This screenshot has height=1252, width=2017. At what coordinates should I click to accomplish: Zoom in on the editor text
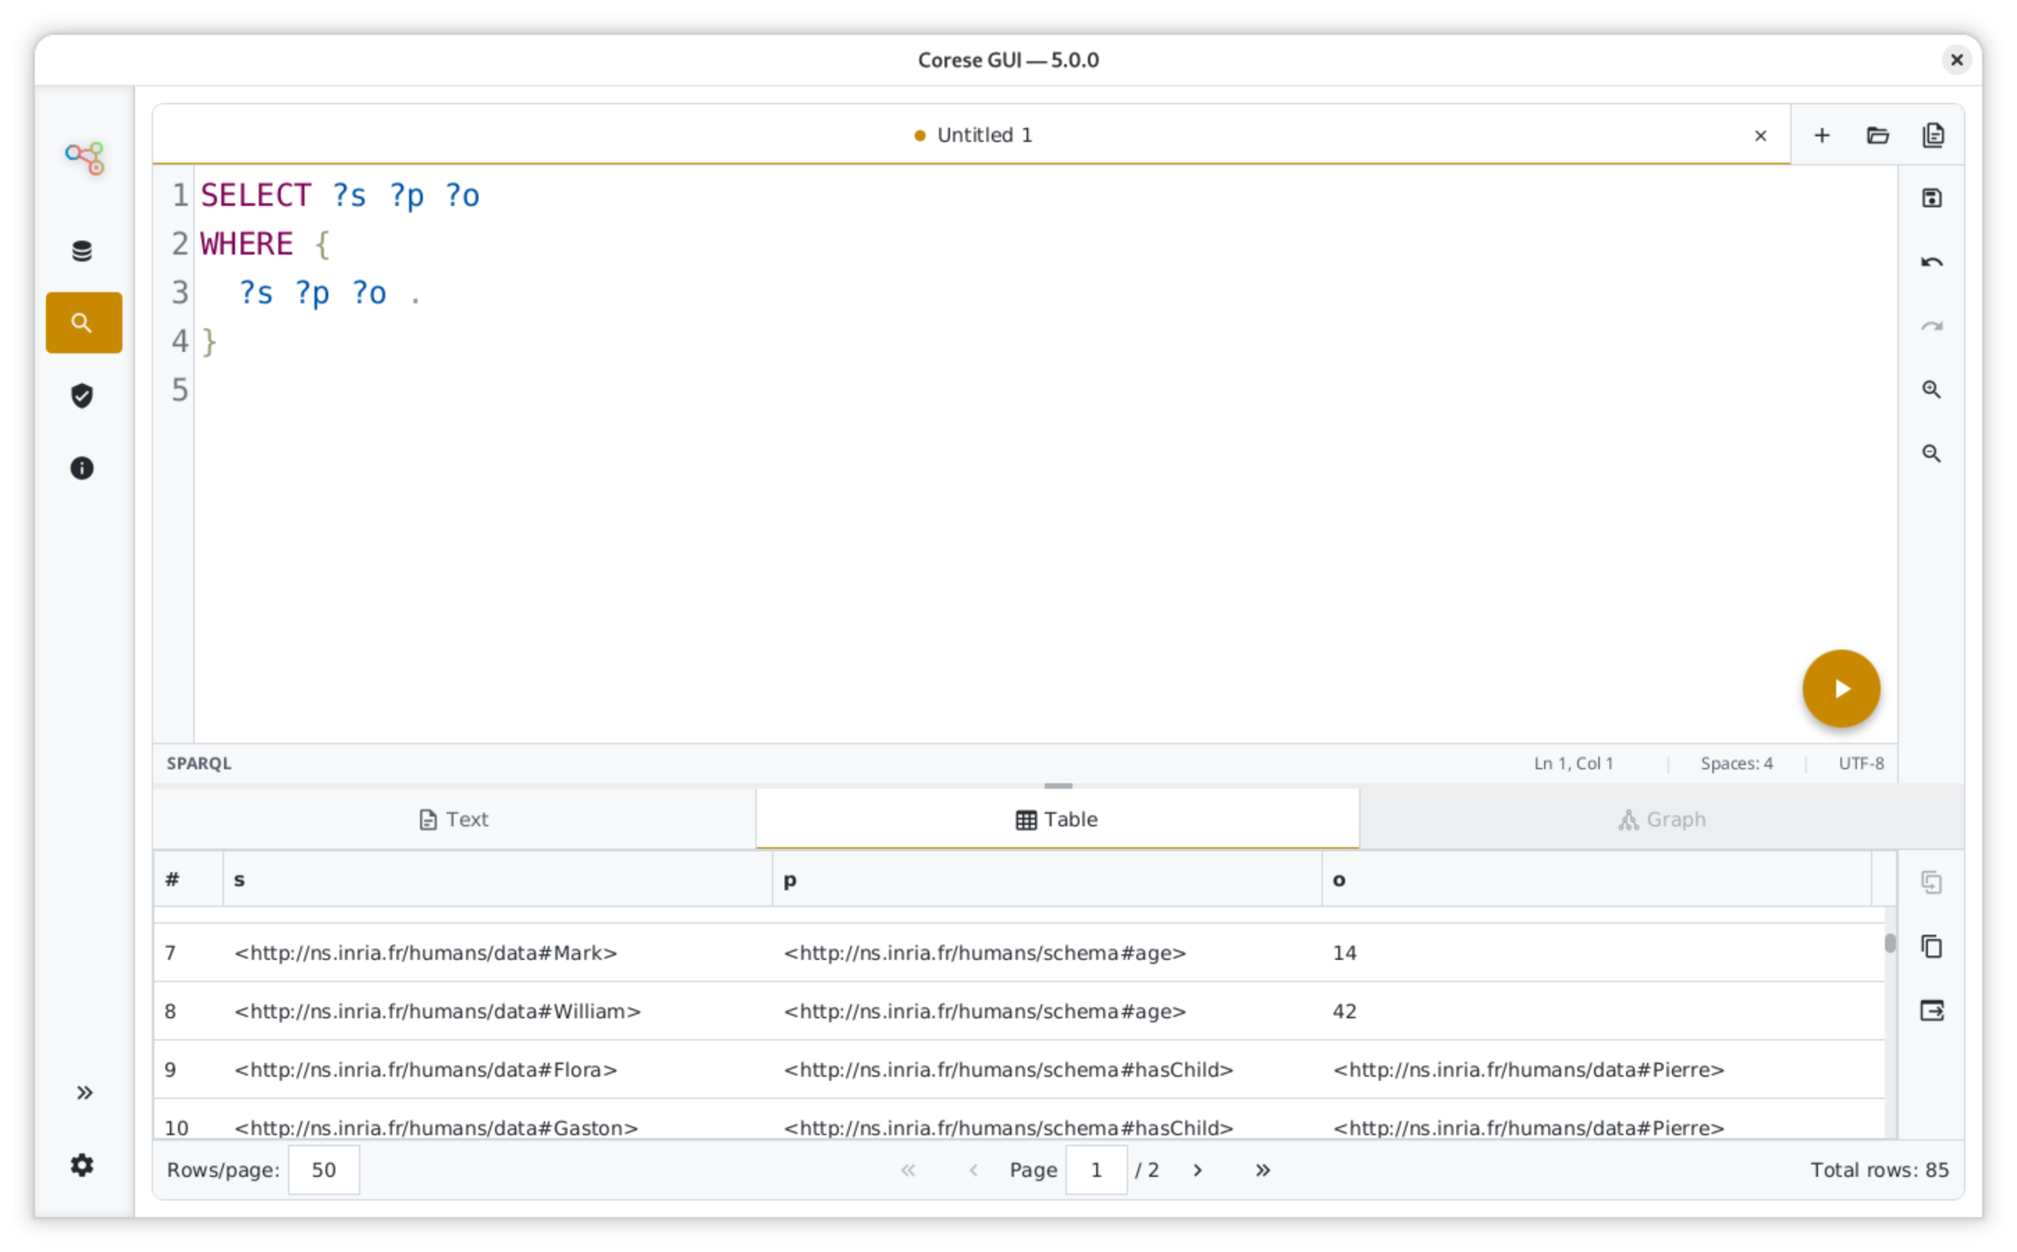[x=1931, y=390]
